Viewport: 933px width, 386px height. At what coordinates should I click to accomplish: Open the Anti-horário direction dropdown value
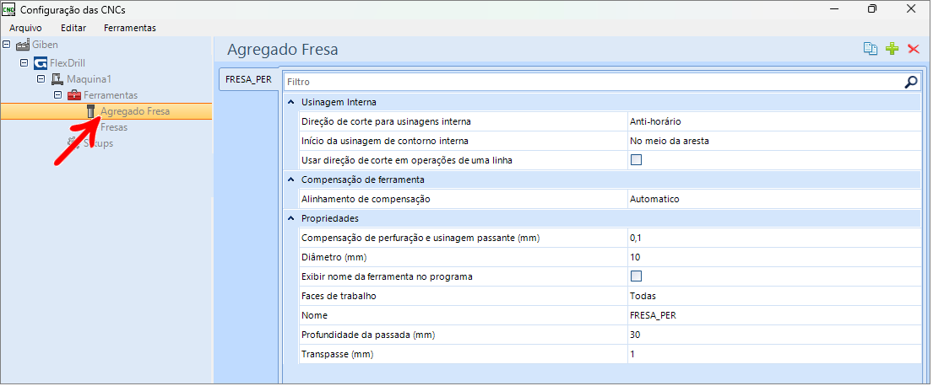(774, 121)
